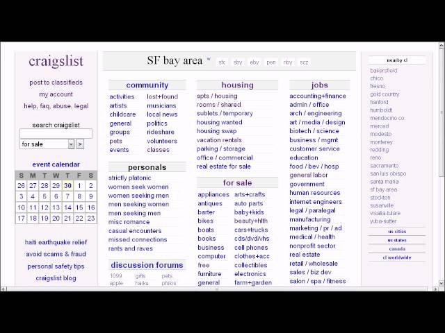Image resolution: width=445 pixels, height=333 pixels.
Task: Open craigslist blog link
Action: pos(56,278)
